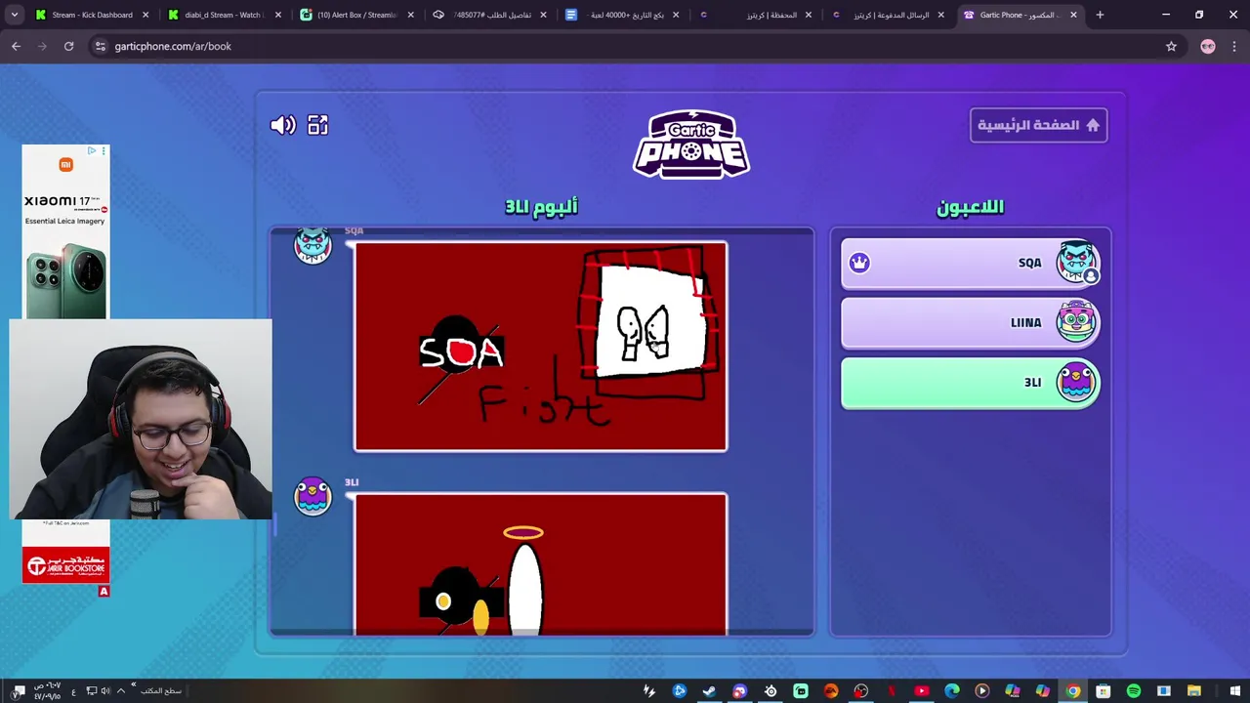Open YouTube from the taskbar

click(922, 691)
